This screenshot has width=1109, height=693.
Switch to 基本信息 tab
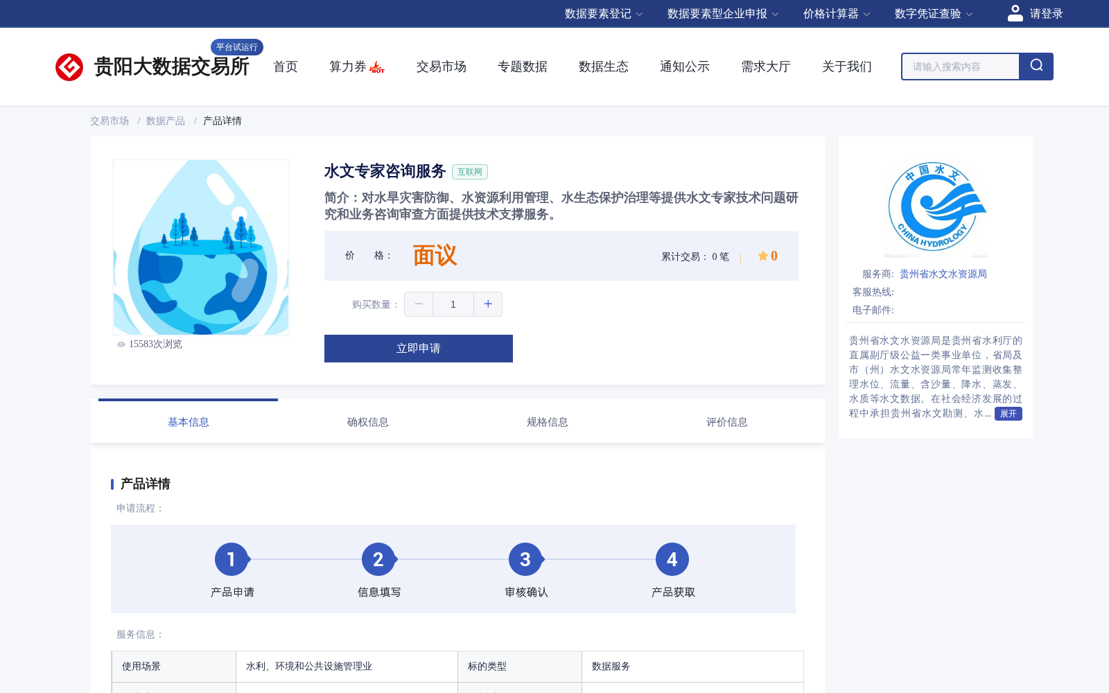tap(188, 422)
